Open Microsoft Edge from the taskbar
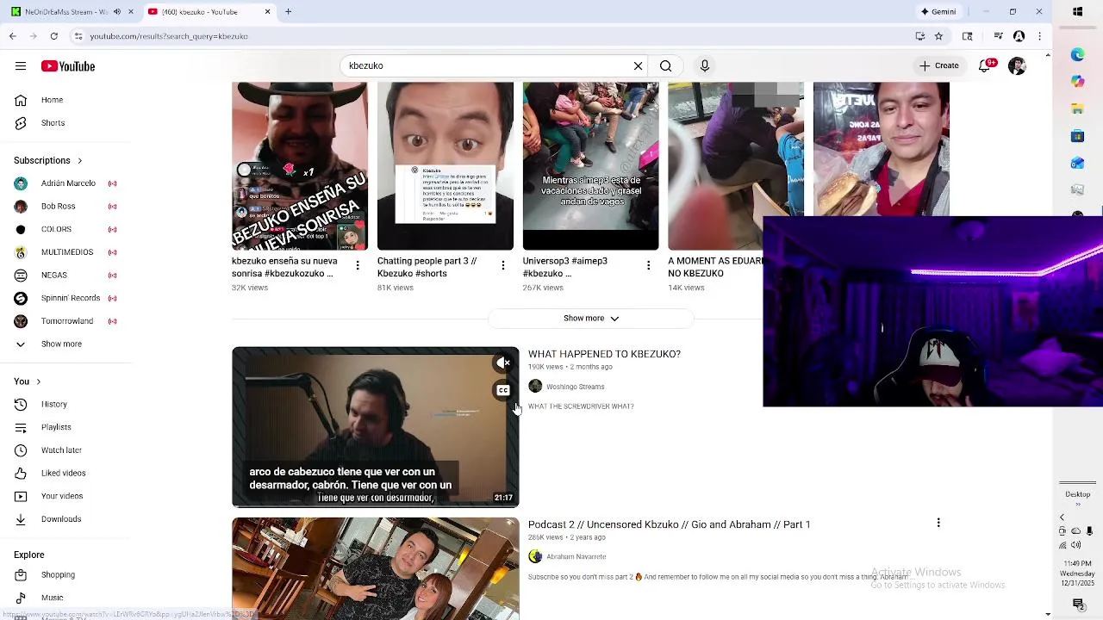The height and width of the screenshot is (620, 1103). 1078,54
